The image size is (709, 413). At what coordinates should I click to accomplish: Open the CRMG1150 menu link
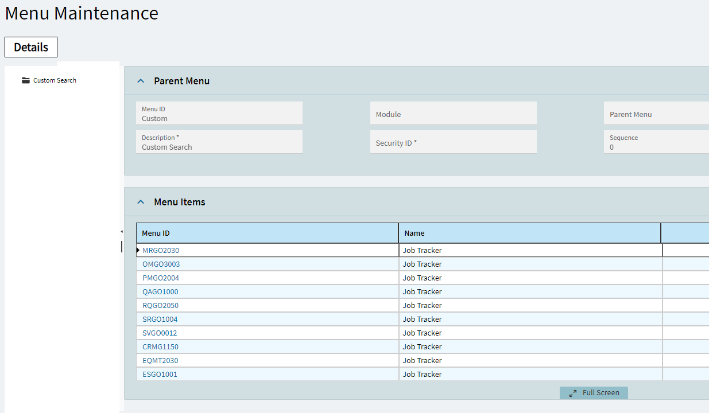click(160, 347)
